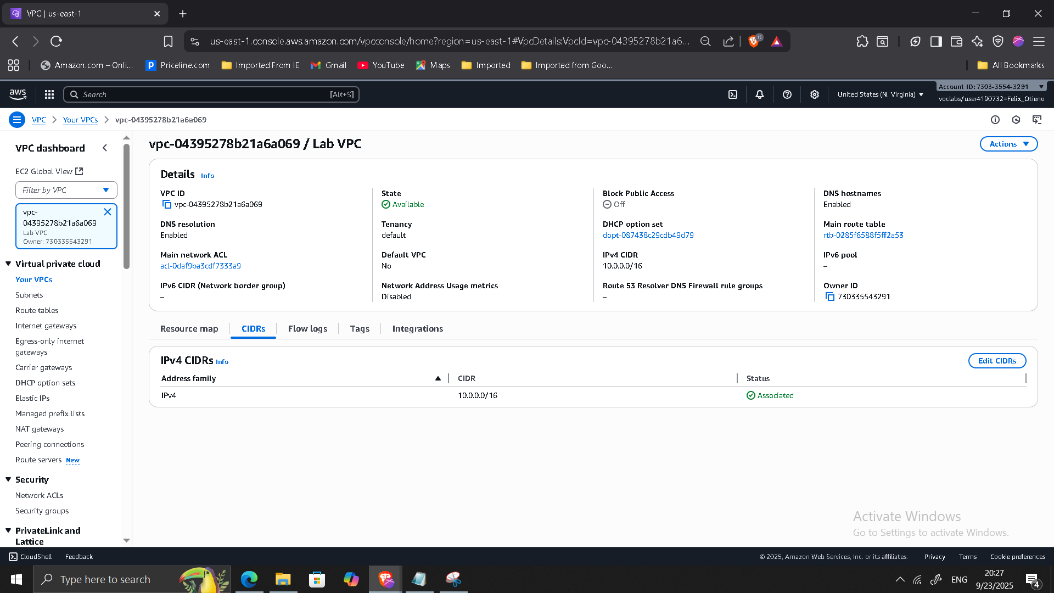The height and width of the screenshot is (593, 1054).
Task: Open AWS console settings gear
Action: pyautogui.click(x=815, y=94)
